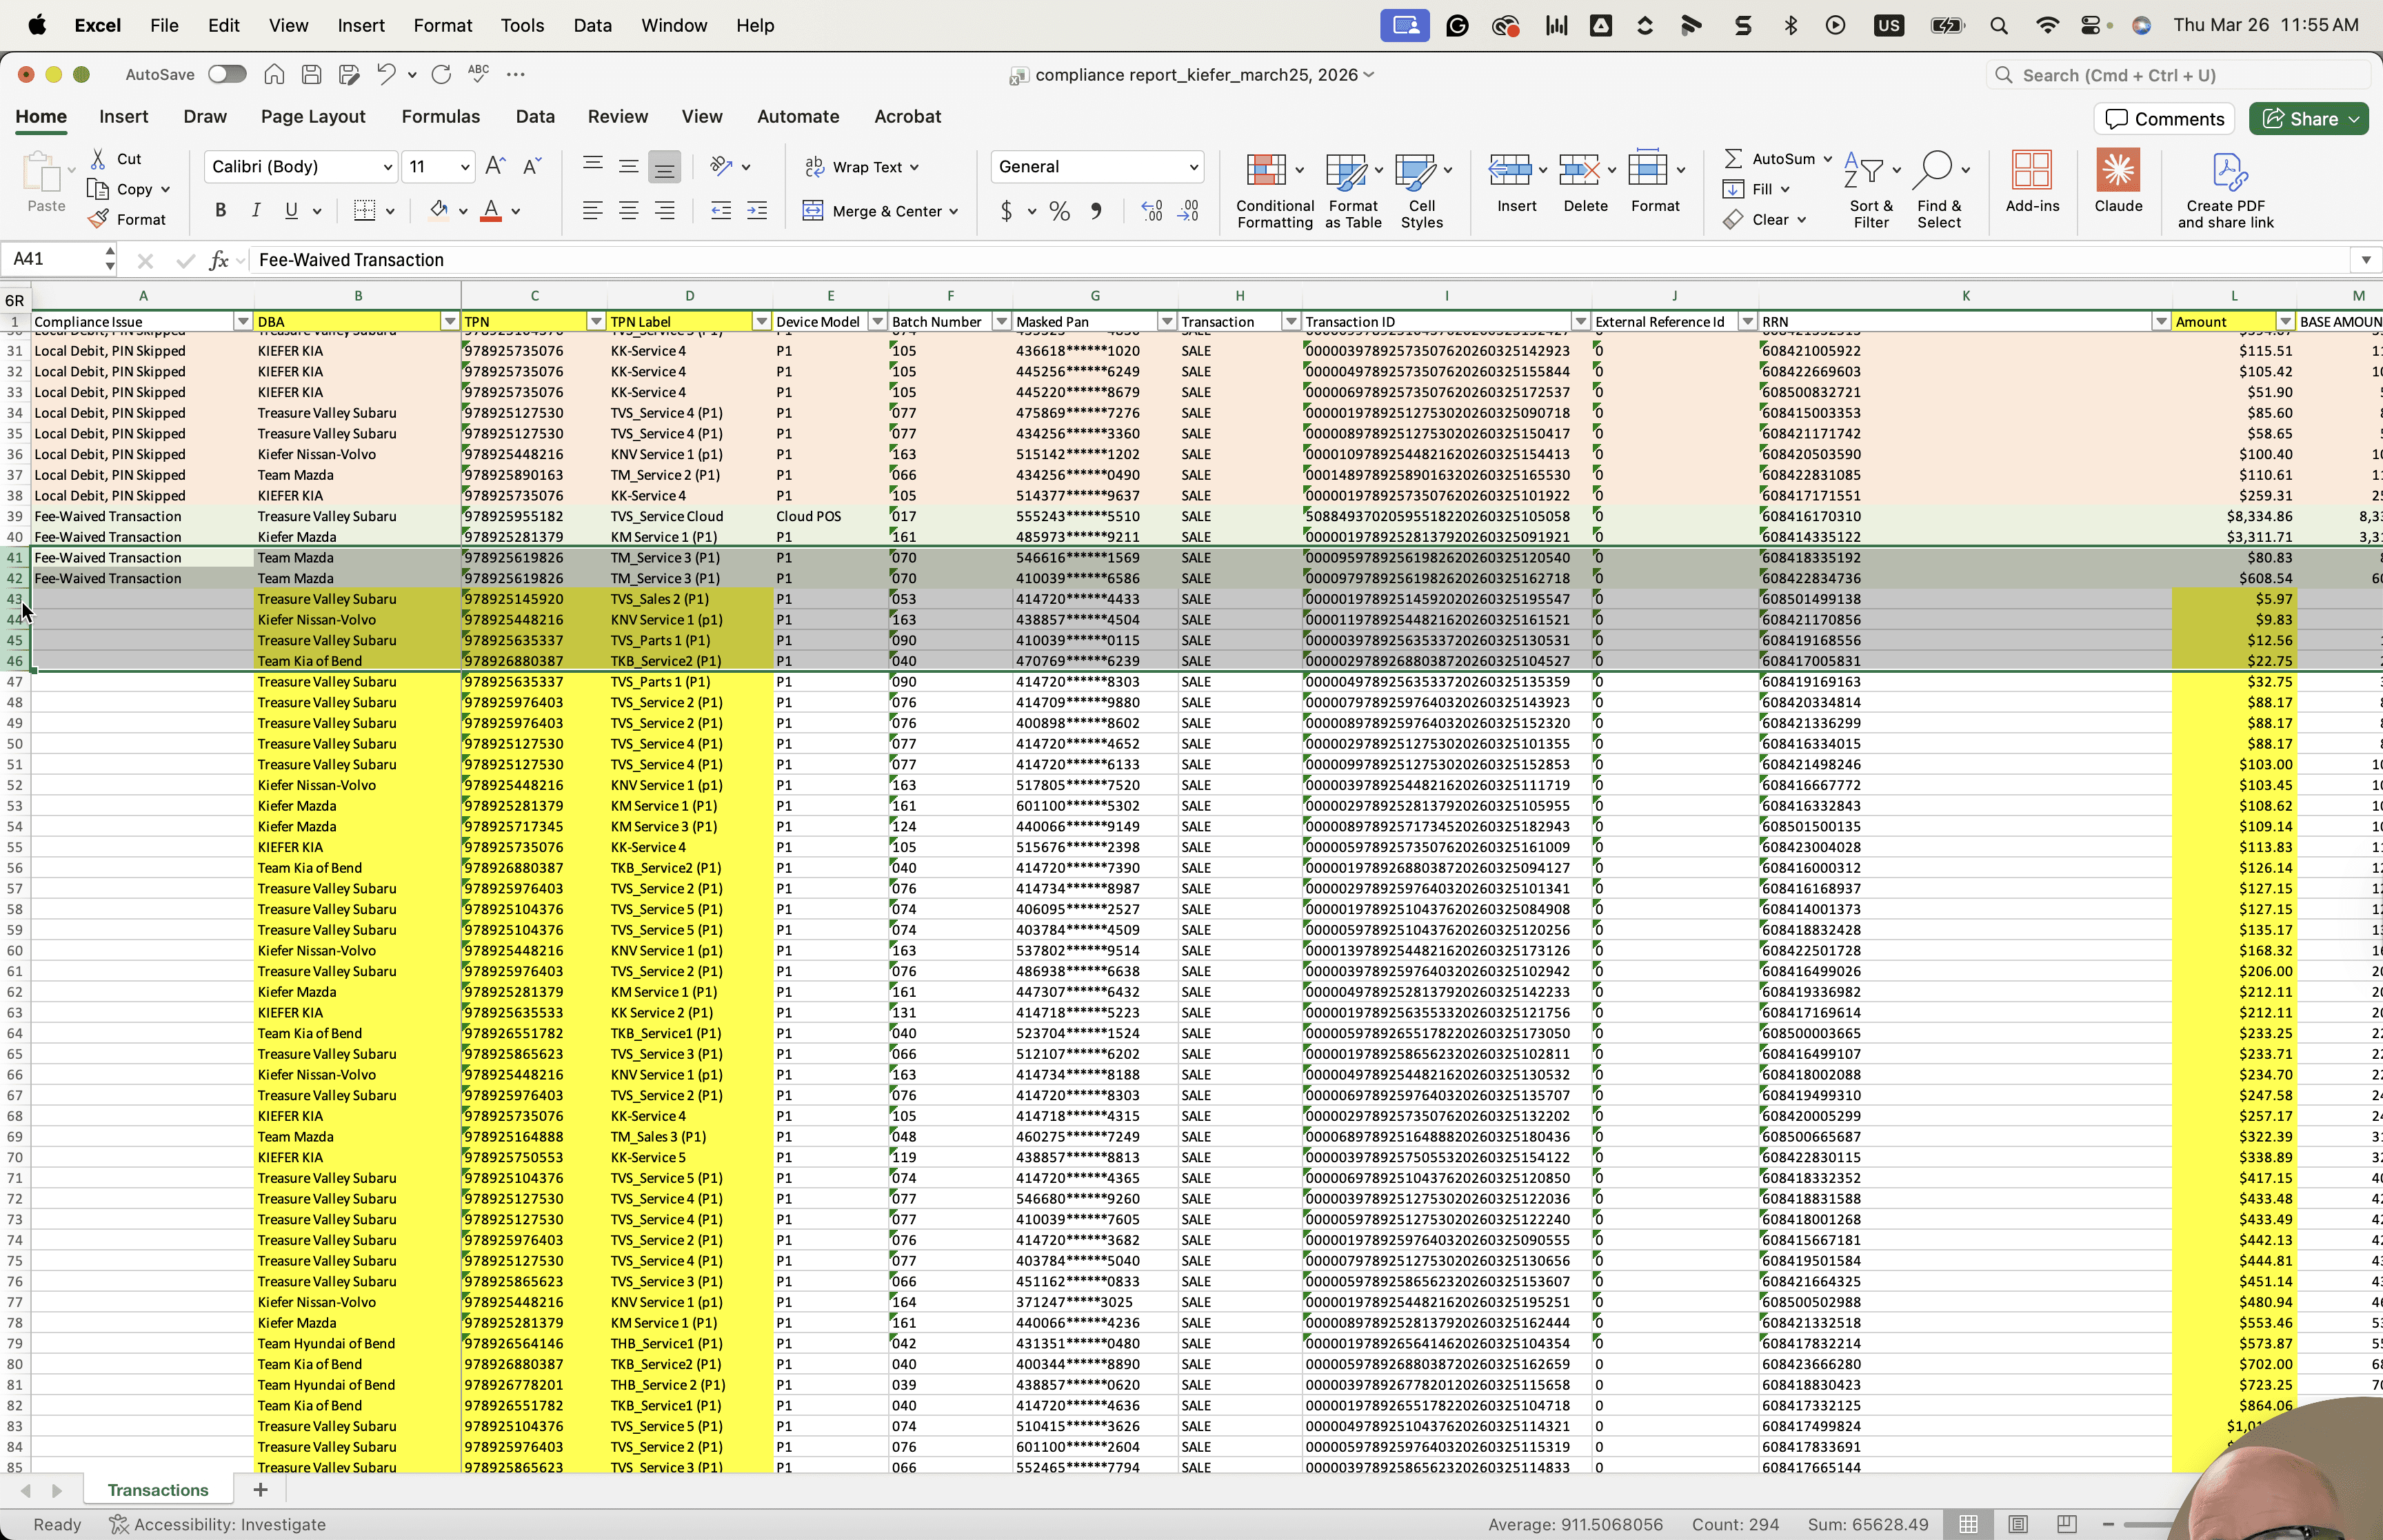
Task: Open the Compliance Issue filter dropdown
Action: (242, 321)
